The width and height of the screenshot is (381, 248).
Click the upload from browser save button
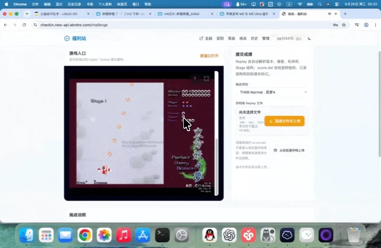pyautogui.click(x=289, y=150)
